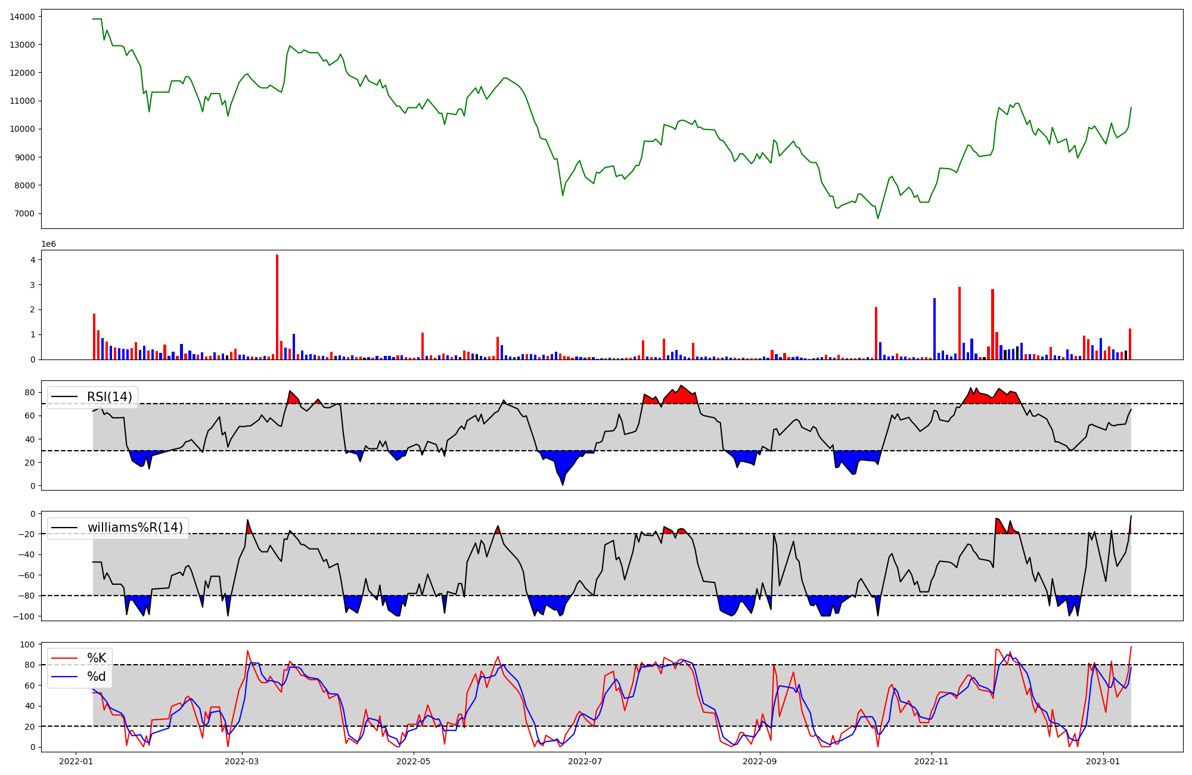
Task: Click the red %K legend line sample
Action: click(x=65, y=658)
